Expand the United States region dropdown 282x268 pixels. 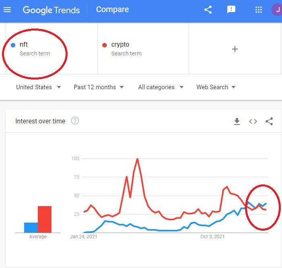click(38, 87)
